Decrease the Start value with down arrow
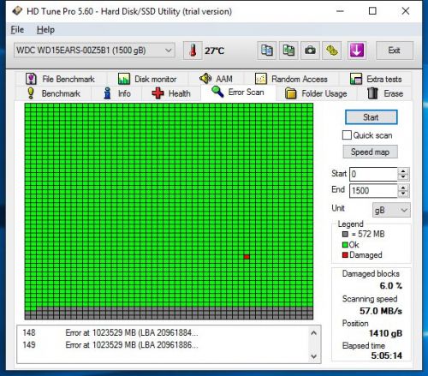The width and height of the screenshot is (428, 376). [x=403, y=177]
